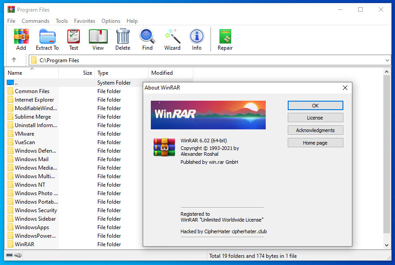Select the WindowsApps folder row

coord(32,227)
